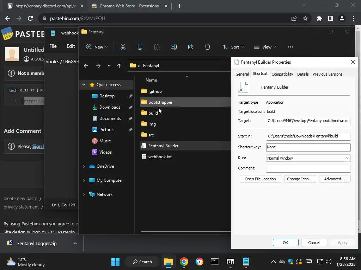Image resolution: width=361 pixels, height=270 pixels.
Task: Collapse the Quick access tree node
Action: click(x=84, y=85)
